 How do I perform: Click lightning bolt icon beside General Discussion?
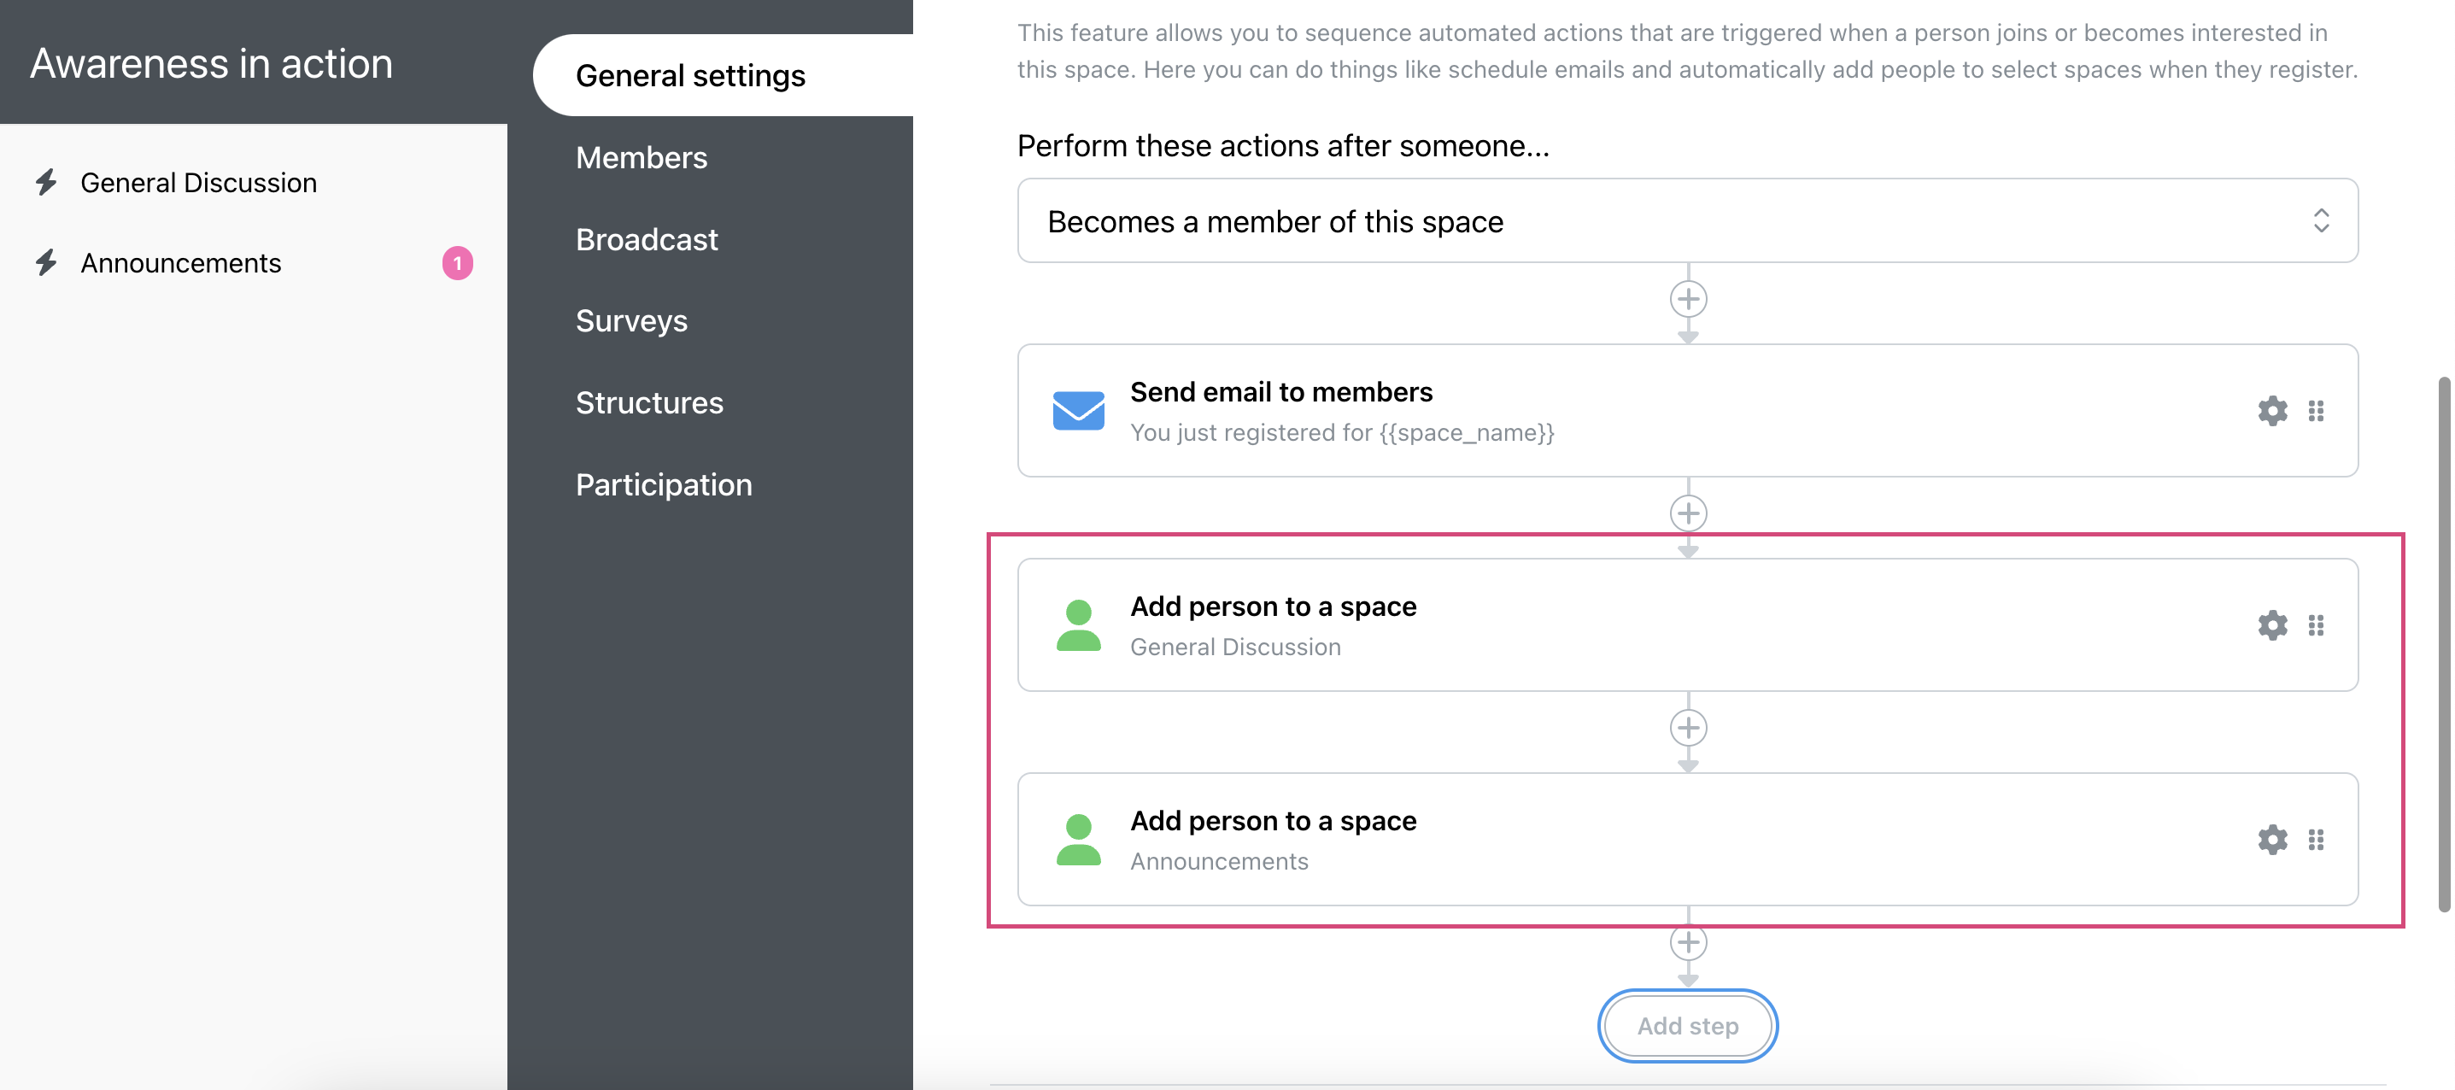[46, 182]
